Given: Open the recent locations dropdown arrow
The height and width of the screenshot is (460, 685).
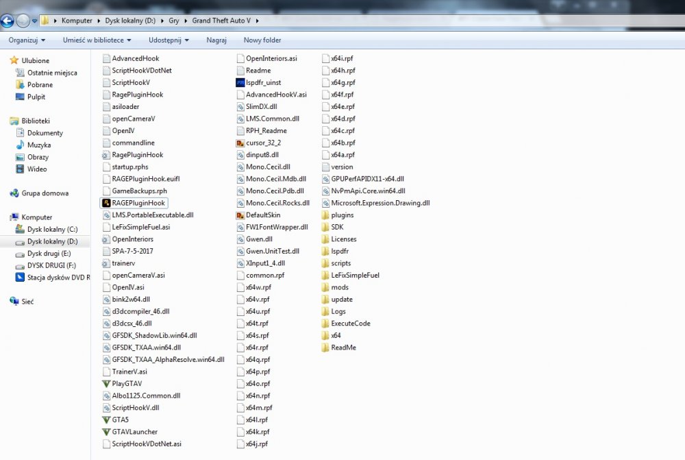Looking at the screenshot, I should coord(34,21).
